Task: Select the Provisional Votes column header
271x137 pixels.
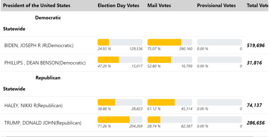Action: [216, 5]
